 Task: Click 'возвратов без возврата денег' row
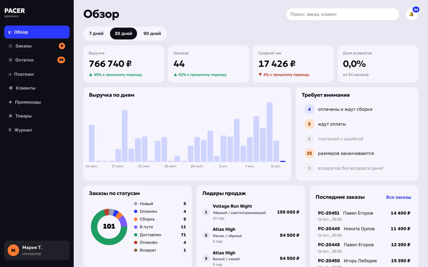point(357,168)
